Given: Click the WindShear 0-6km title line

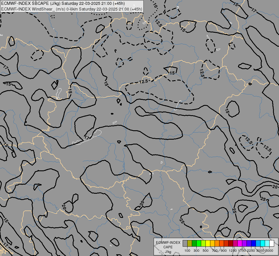Looking at the screenshot, I should pos(72,9).
